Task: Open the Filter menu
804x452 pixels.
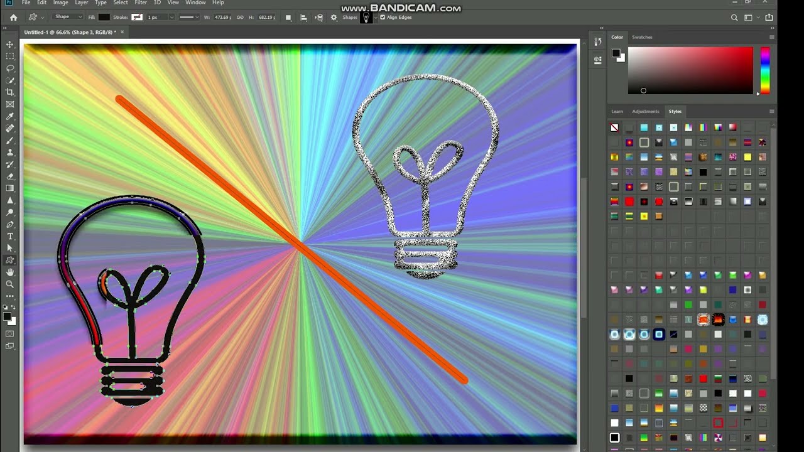Action: tap(141, 3)
